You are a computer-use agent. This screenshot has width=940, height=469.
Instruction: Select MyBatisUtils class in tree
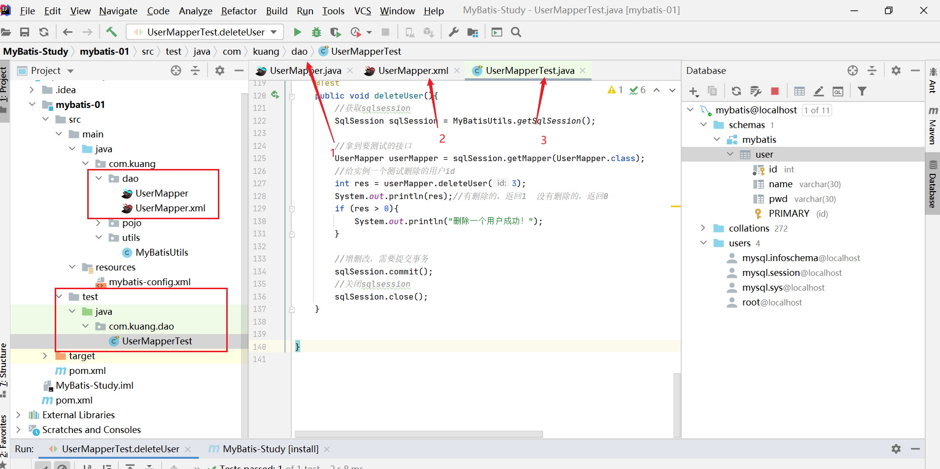click(x=162, y=252)
